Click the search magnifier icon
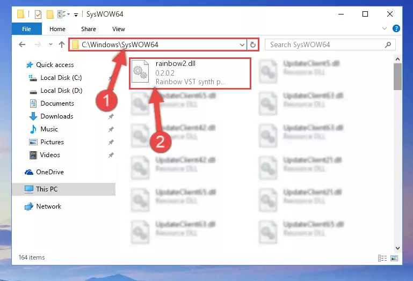This screenshot has width=413, height=281. tap(388, 45)
